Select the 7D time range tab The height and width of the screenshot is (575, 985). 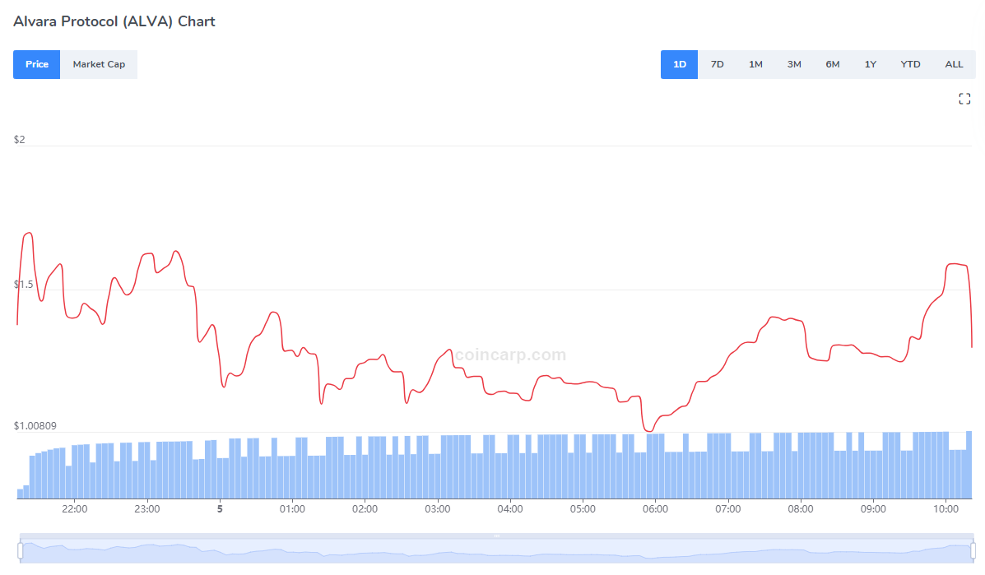click(x=717, y=63)
